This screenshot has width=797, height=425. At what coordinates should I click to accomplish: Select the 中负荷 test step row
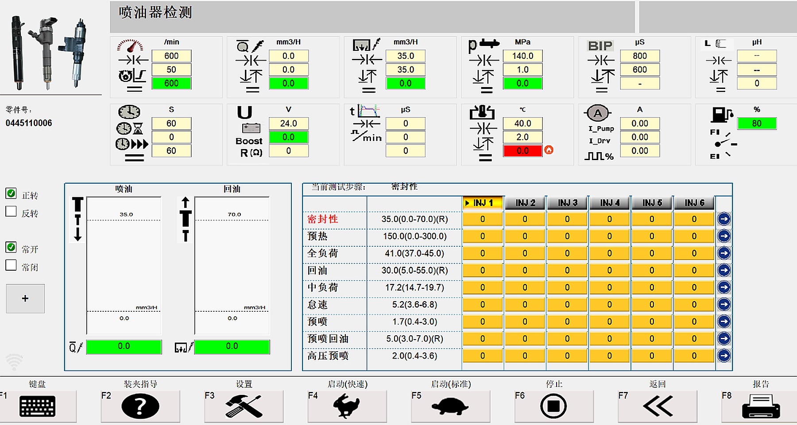[322, 287]
